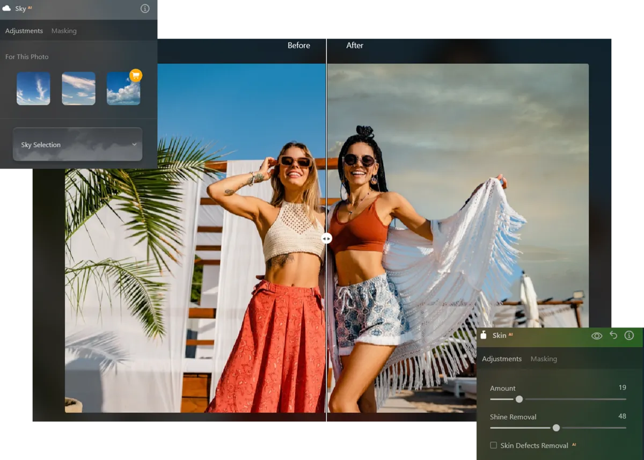Toggle the eye icon in the Skin panel
This screenshot has height=460, width=644.
pyautogui.click(x=596, y=335)
